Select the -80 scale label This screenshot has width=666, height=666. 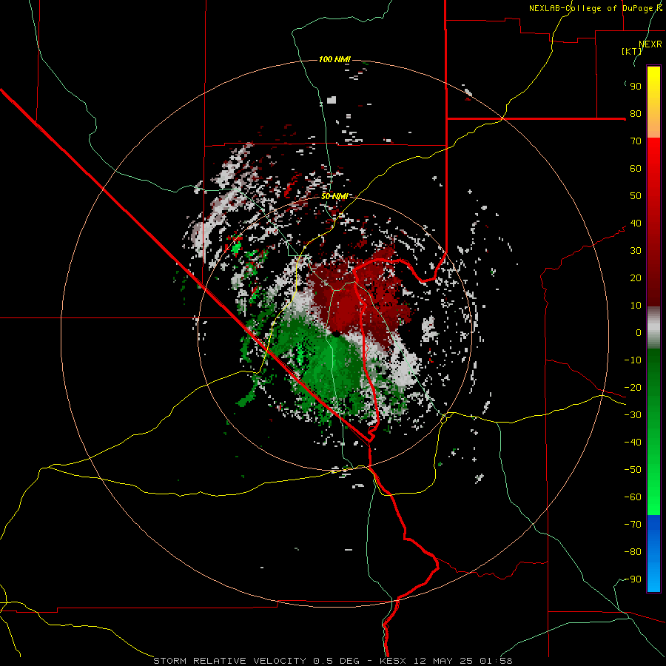tap(633, 552)
